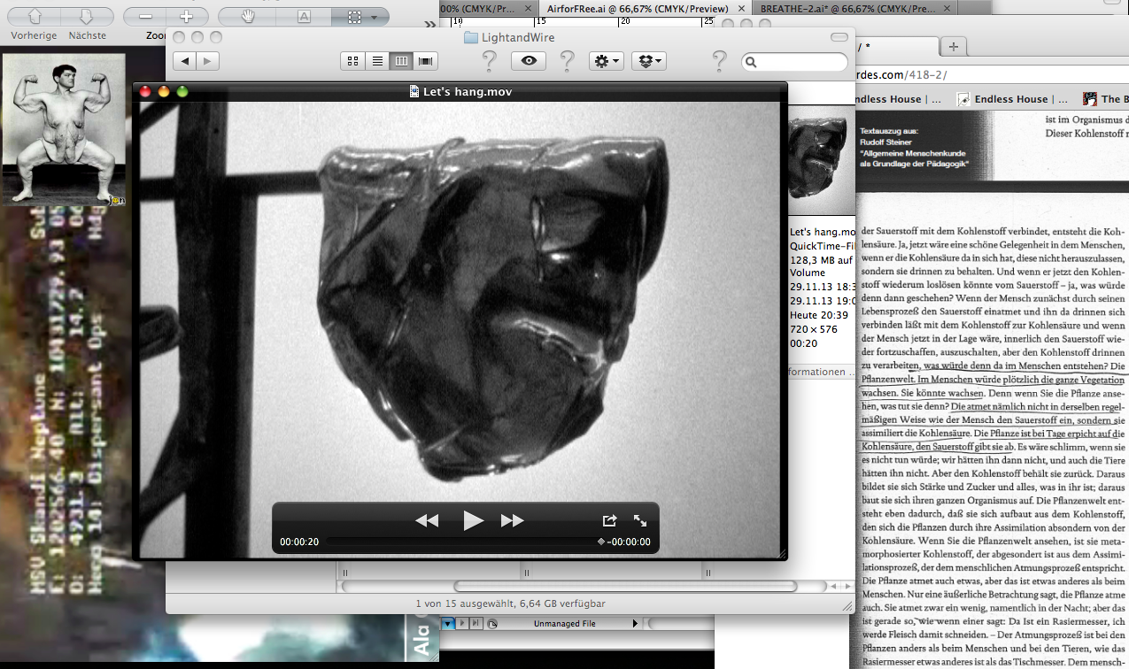Switch Finder to list view
This screenshot has width=1129, height=669.
click(376, 61)
